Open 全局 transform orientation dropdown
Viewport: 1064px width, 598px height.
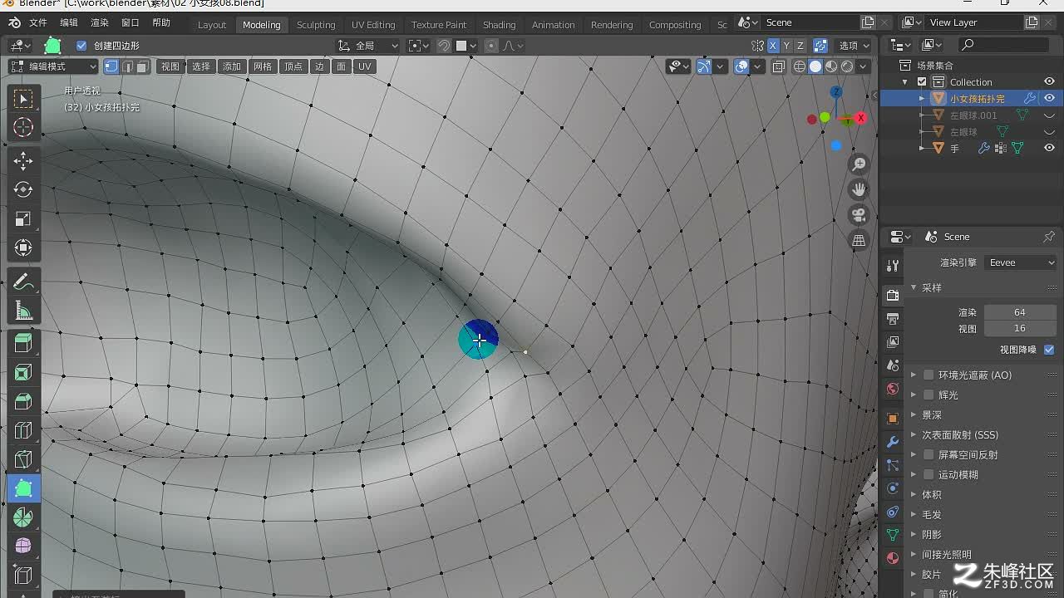[x=368, y=46]
